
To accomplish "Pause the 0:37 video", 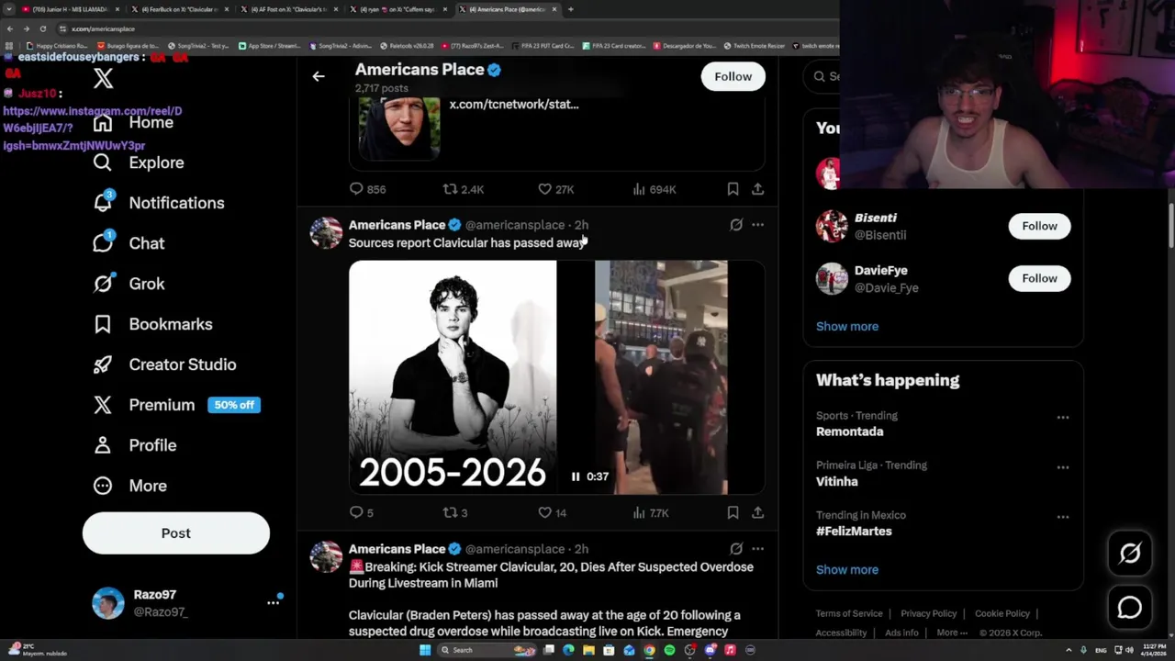I will [x=576, y=476].
